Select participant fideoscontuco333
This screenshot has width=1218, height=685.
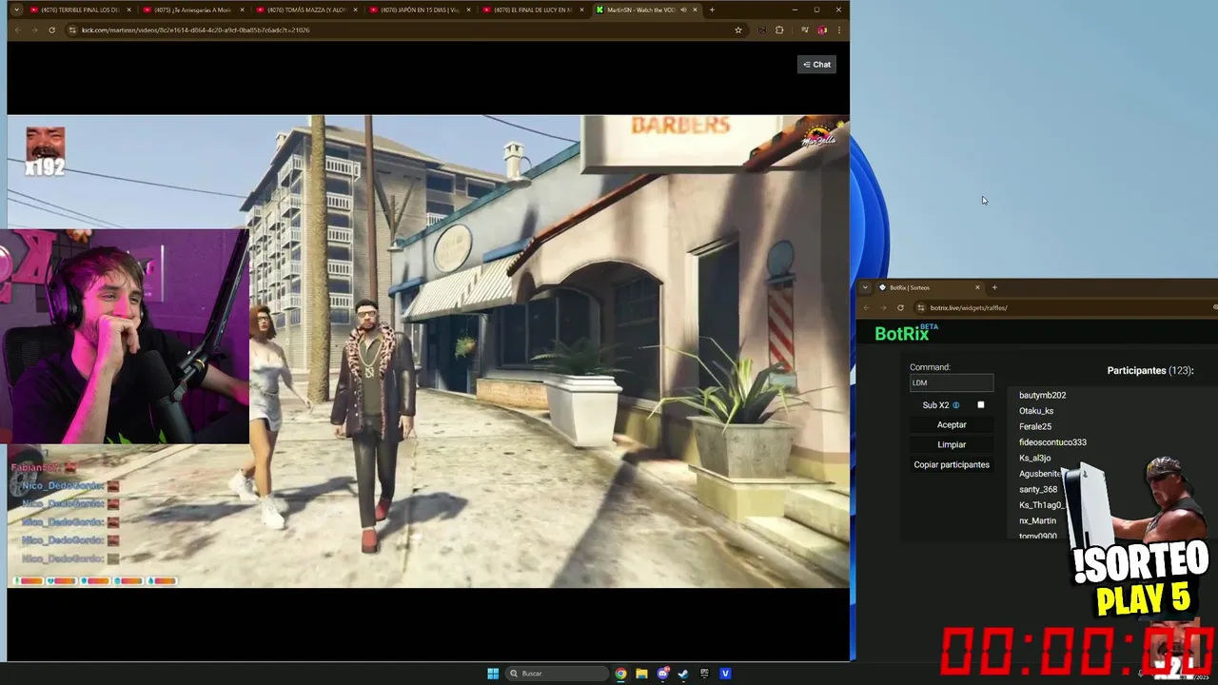[x=1052, y=442]
